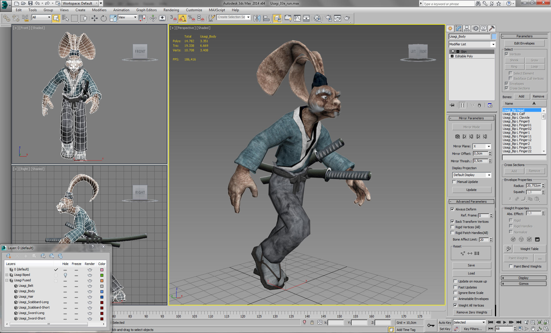551x333 pixels.
Task: Go to the start of animation
Action: pos(491,322)
